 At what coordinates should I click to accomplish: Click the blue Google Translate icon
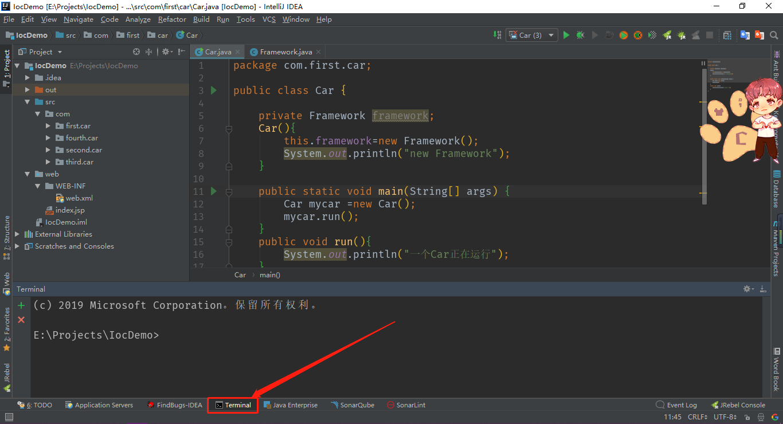745,35
